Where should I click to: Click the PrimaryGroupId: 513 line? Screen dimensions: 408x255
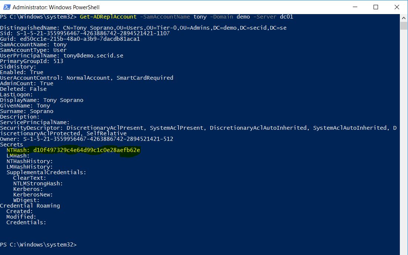(x=31, y=61)
